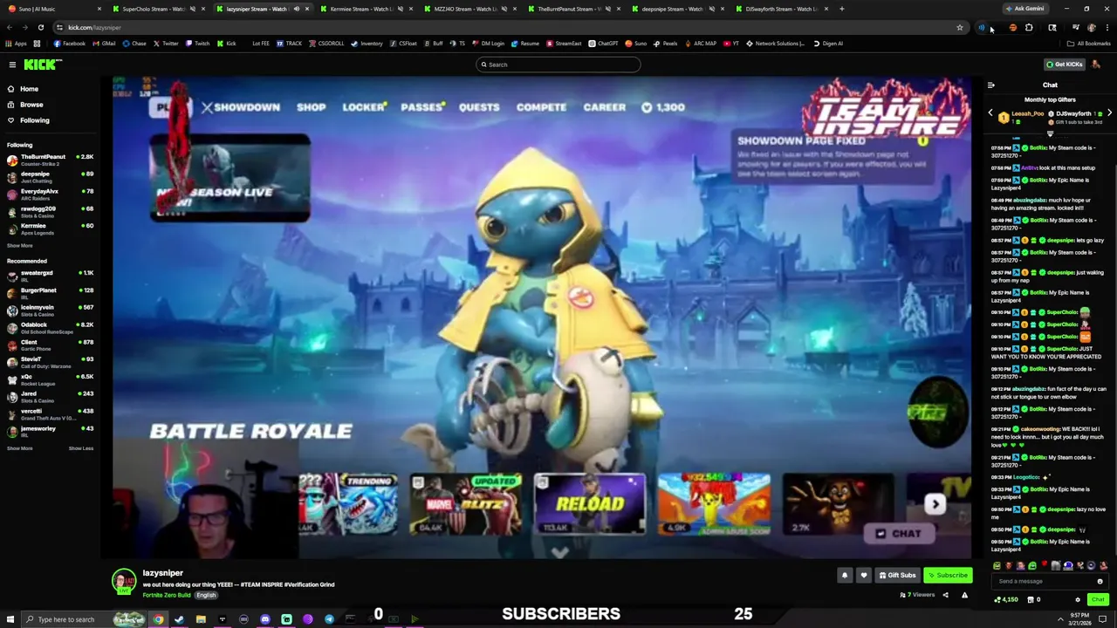The width and height of the screenshot is (1117, 628).
Task: Go to Home in sidebar
Action: click(29, 89)
